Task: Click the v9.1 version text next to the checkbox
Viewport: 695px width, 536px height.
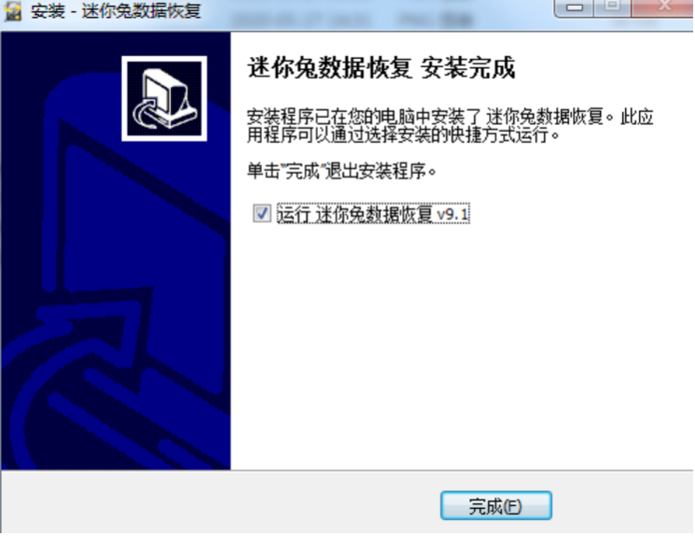Action: [452, 215]
